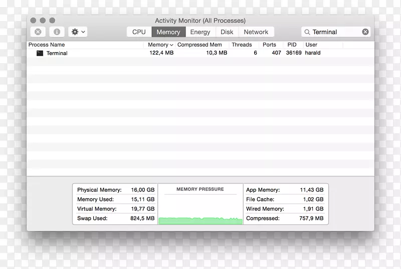Click the user name harald
This screenshot has height=269, width=401.
point(312,53)
